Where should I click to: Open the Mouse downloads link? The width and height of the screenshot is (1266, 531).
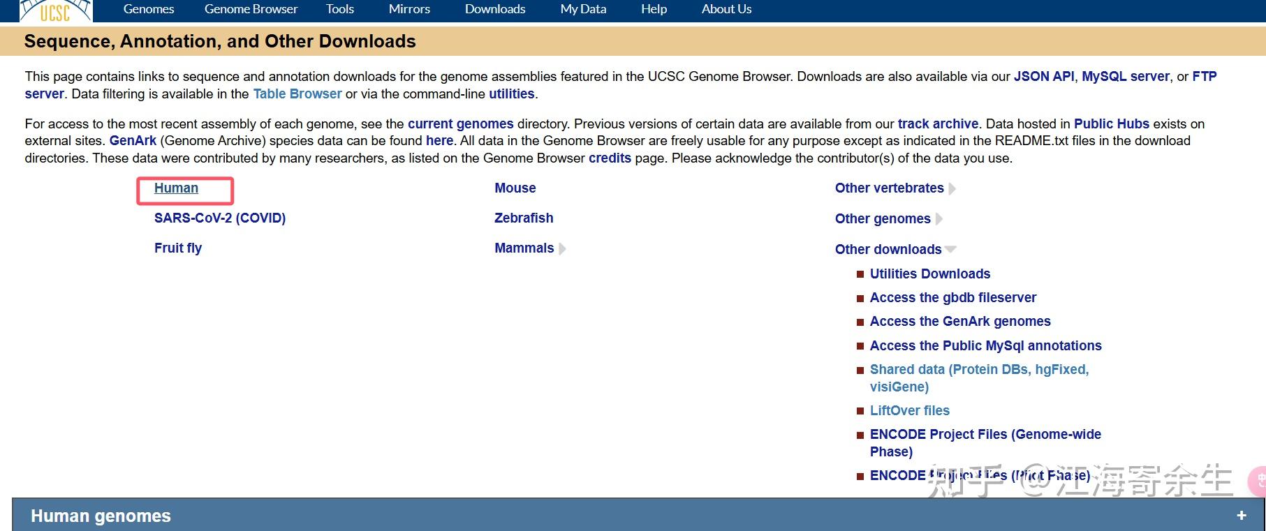[x=515, y=188]
